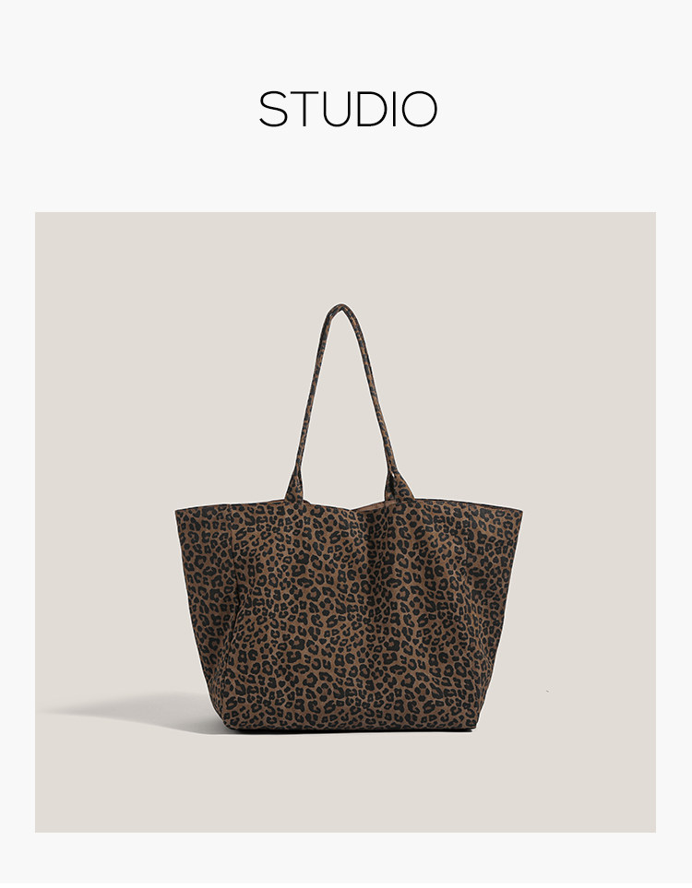692x888 pixels.
Task: Click the beige floor area below the bag
Action: (x=346, y=782)
